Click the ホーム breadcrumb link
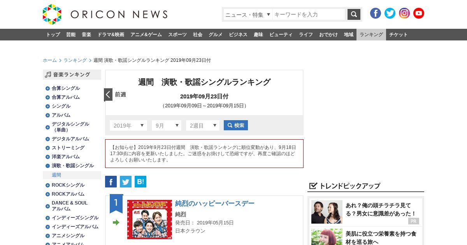Image resolution: width=467 pixels, height=245 pixels. click(x=50, y=60)
